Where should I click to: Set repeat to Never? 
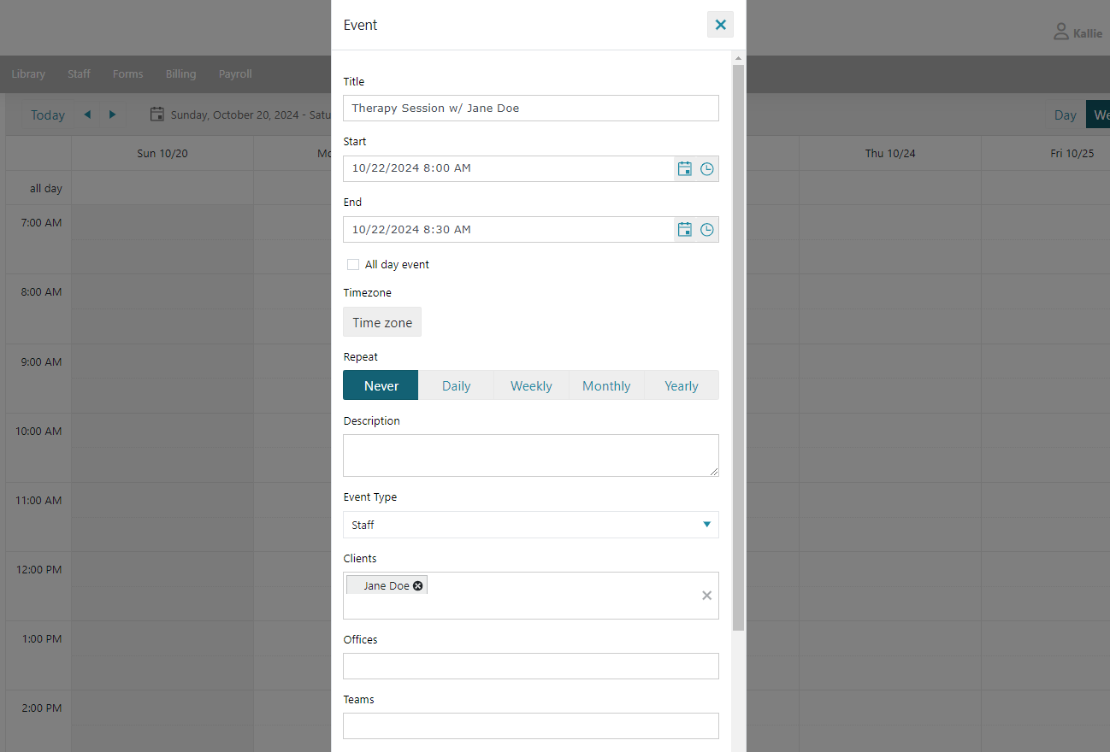[x=381, y=385]
